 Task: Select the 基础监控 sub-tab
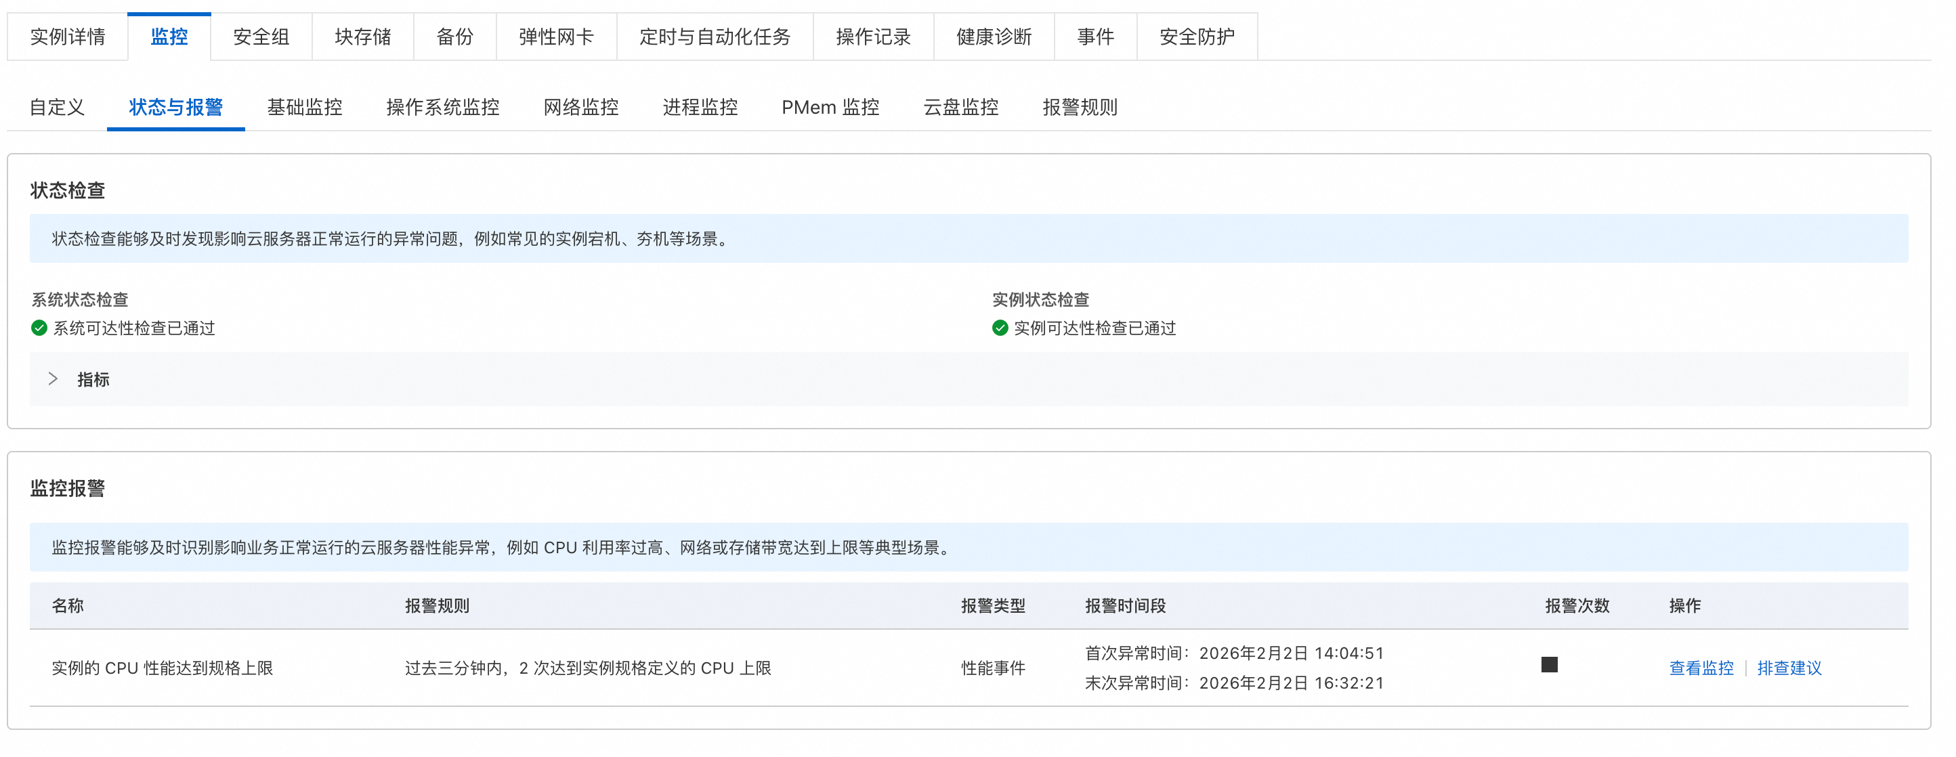pyautogui.click(x=305, y=107)
